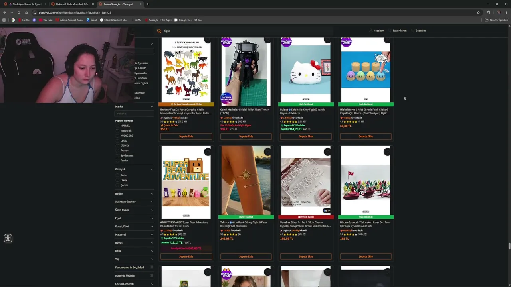
Task: Expand the Ürün Puanı filter
Action: pos(135,210)
